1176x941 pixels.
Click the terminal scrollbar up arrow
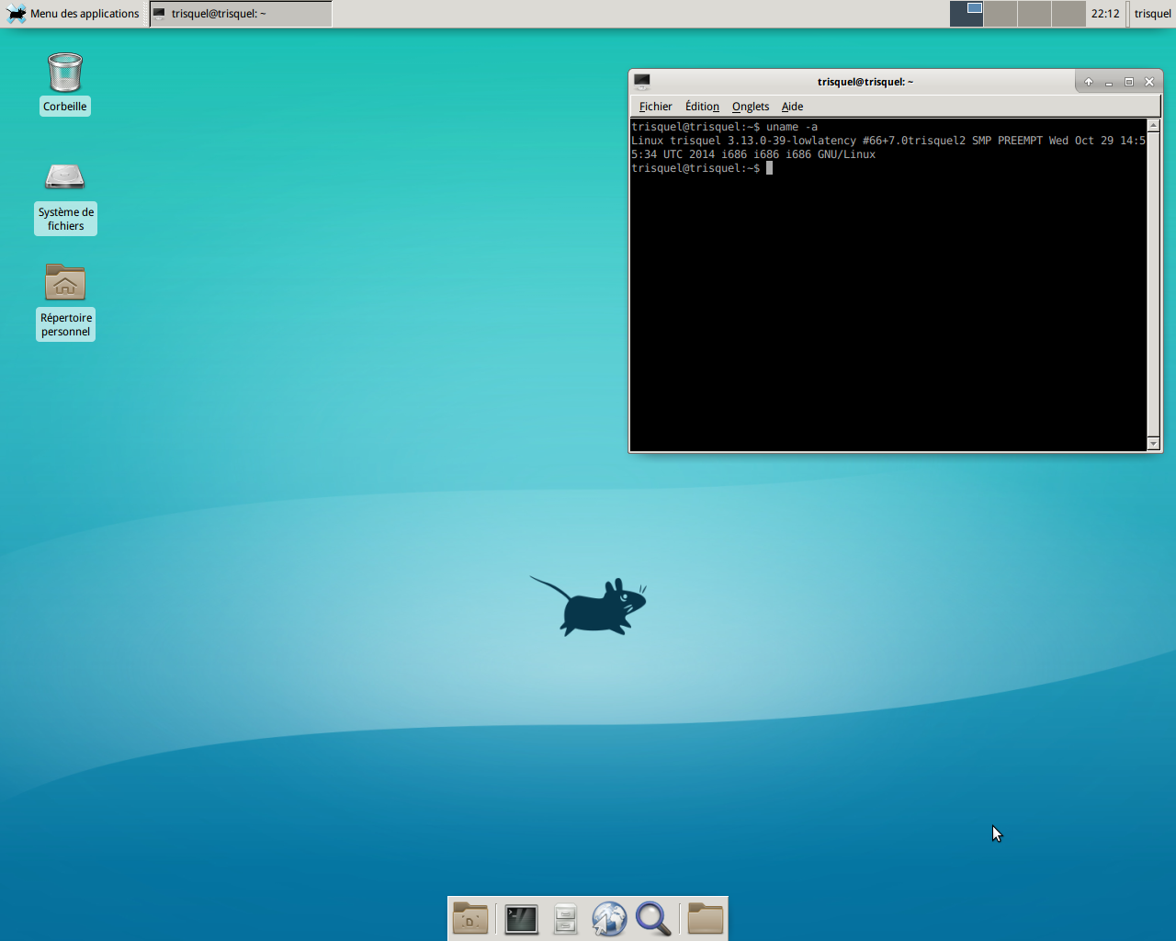[x=1154, y=125]
